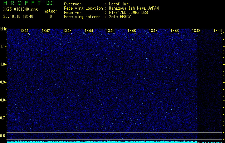Click the 1.0 frequency axis label

coord(3,64)
